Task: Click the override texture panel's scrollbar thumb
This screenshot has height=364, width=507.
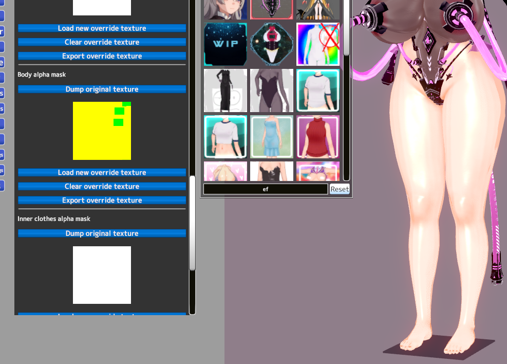Action: [x=193, y=223]
